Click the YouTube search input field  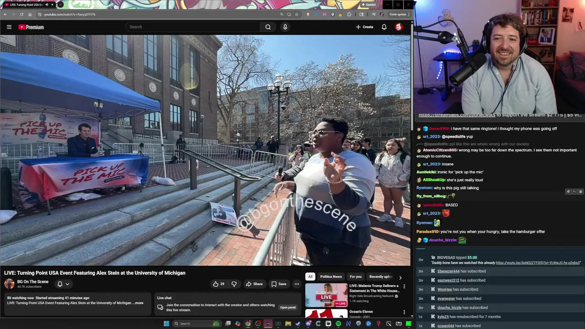coord(194,27)
